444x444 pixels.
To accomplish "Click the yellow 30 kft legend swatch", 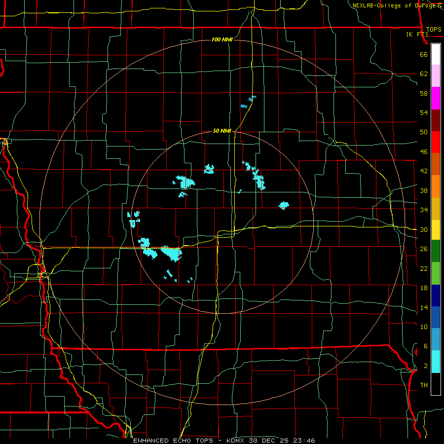I will 436,230.
